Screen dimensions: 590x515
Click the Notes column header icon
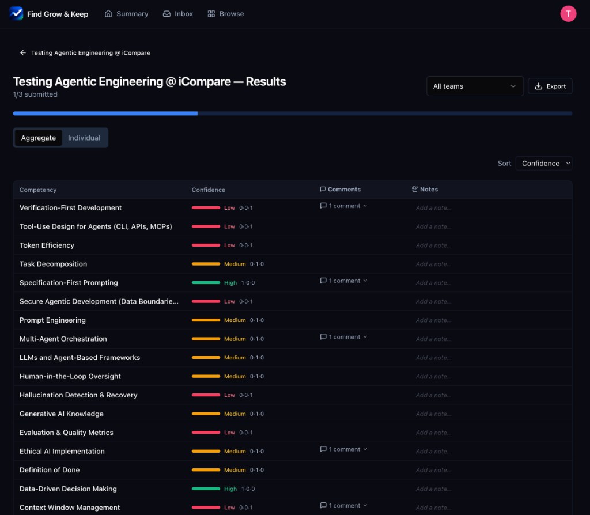[415, 189]
